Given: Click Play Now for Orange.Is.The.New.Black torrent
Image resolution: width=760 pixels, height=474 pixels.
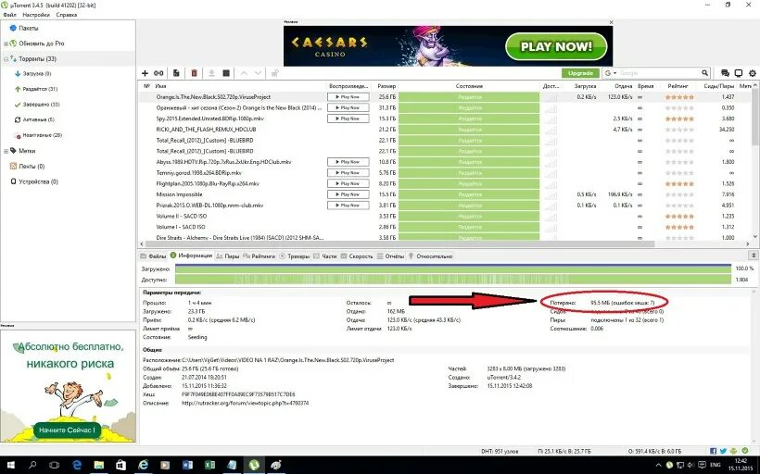Looking at the screenshot, I should pyautogui.click(x=348, y=97).
